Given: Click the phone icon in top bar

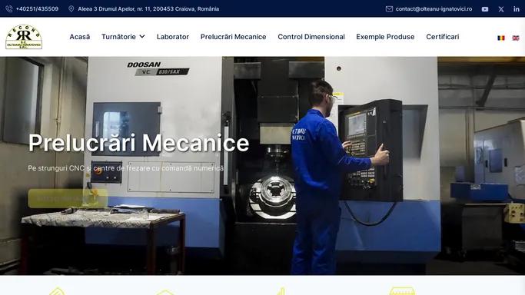Looking at the screenshot, I should tap(9, 8).
